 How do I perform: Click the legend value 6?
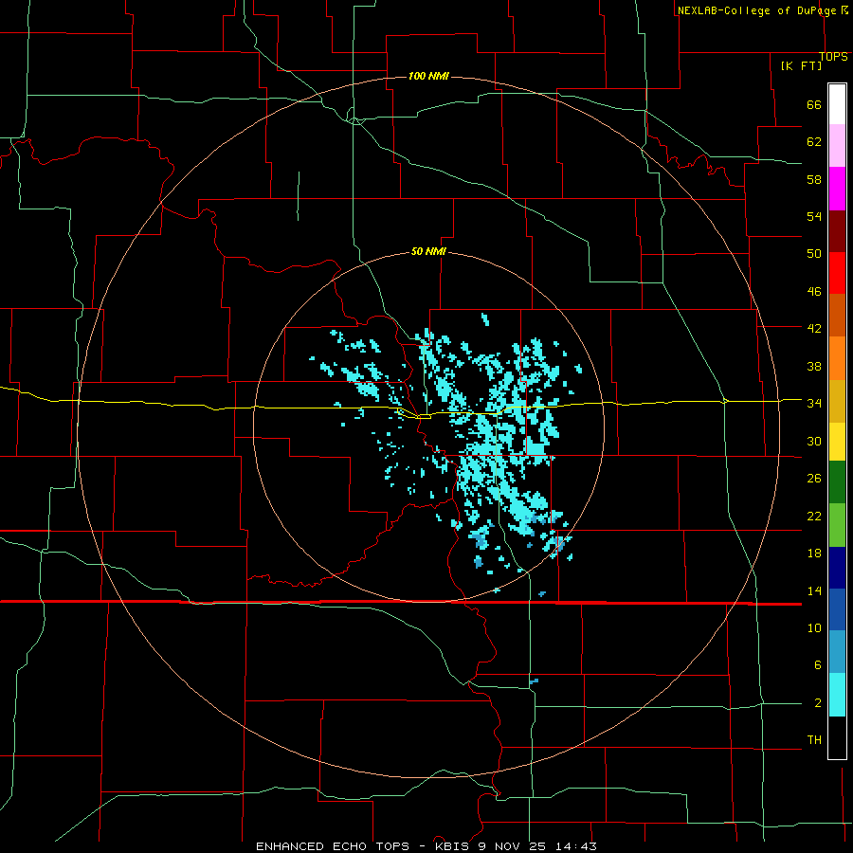click(817, 665)
